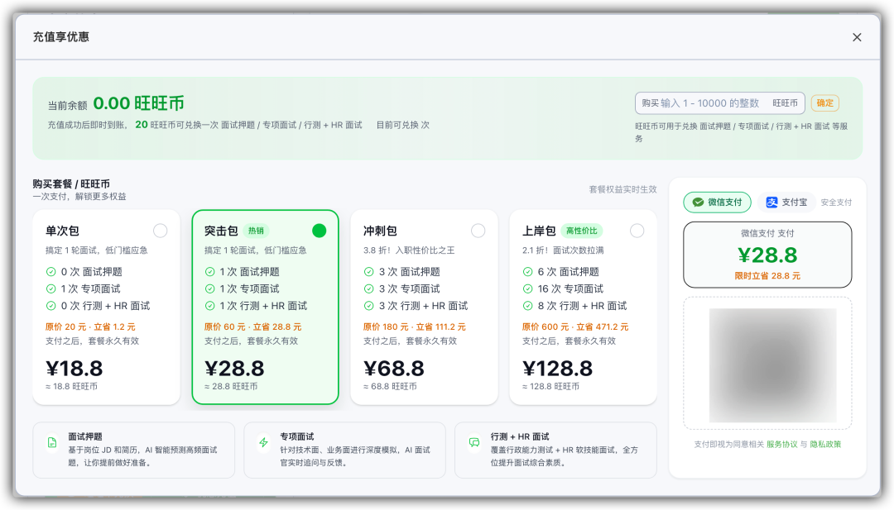Switch to the 微信支付 payment tab
This screenshot has width=894, height=510.
click(717, 202)
